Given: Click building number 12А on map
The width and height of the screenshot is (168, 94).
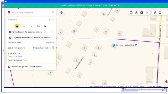Looking at the screenshot, I should click(x=104, y=14).
